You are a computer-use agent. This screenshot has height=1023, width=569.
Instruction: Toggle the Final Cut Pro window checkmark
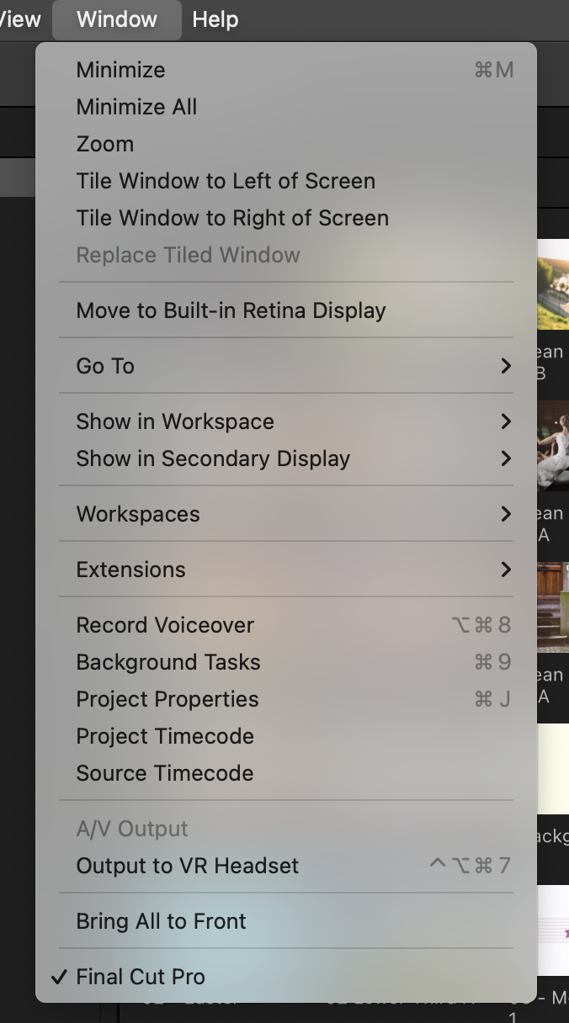(140, 977)
